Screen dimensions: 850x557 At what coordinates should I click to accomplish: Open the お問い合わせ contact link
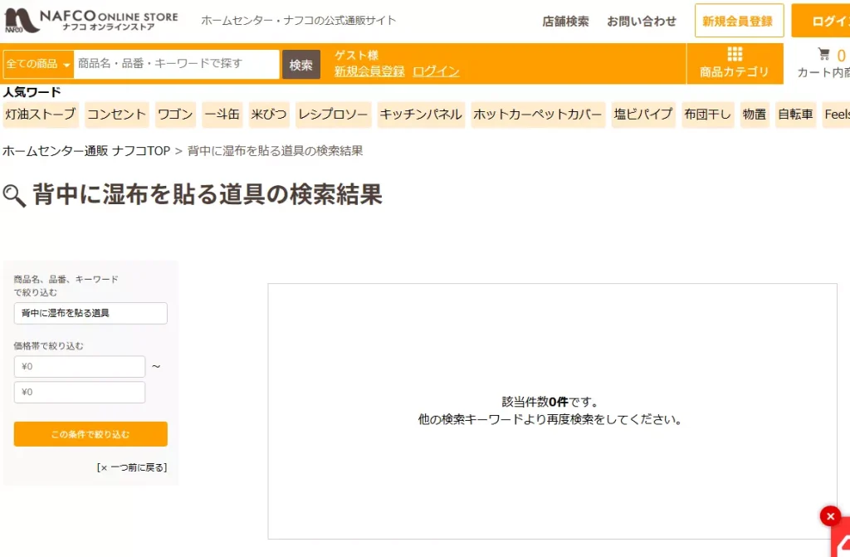pos(641,22)
